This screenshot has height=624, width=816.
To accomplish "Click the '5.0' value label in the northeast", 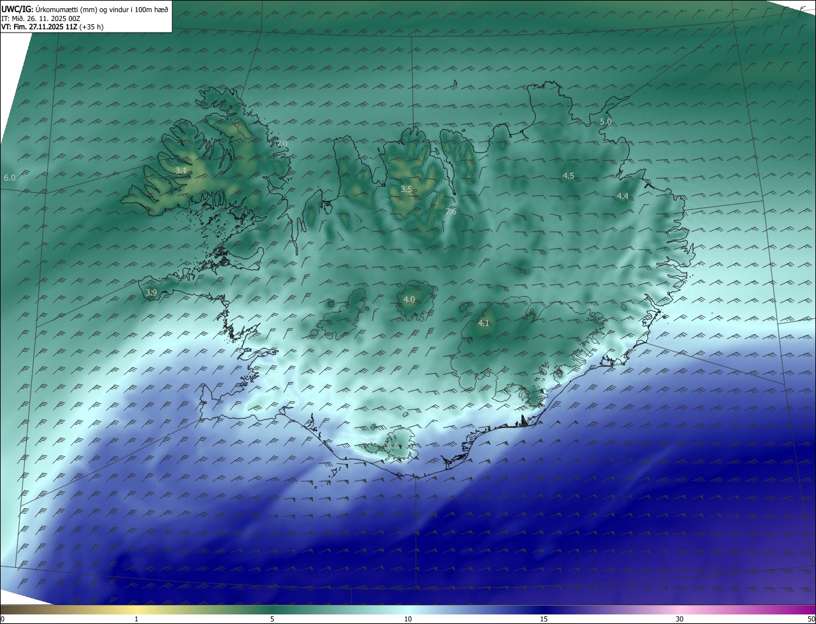I will [606, 121].
